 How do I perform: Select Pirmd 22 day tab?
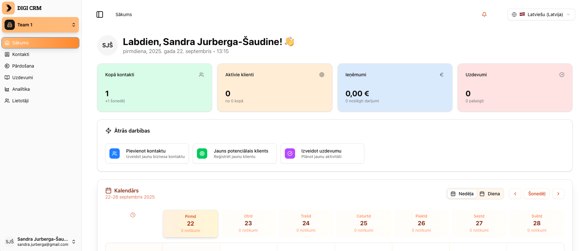[x=190, y=223]
